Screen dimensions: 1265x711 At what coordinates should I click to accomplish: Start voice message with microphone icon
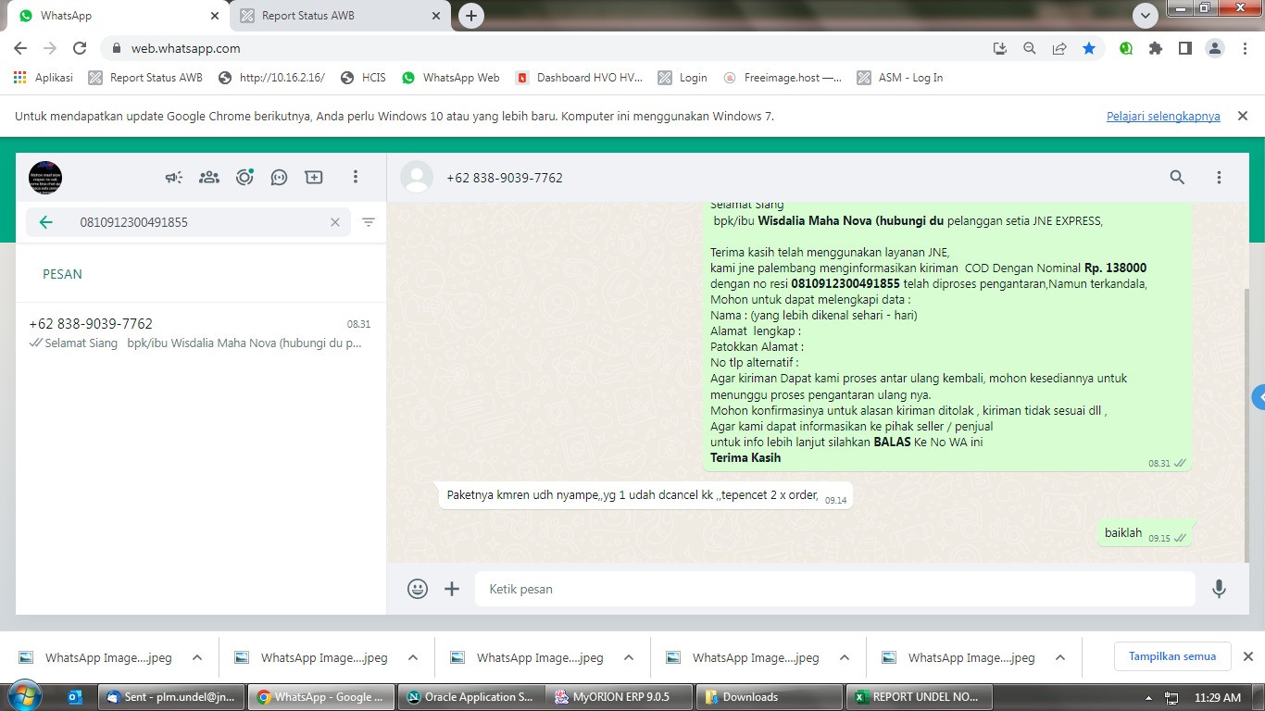(x=1220, y=589)
